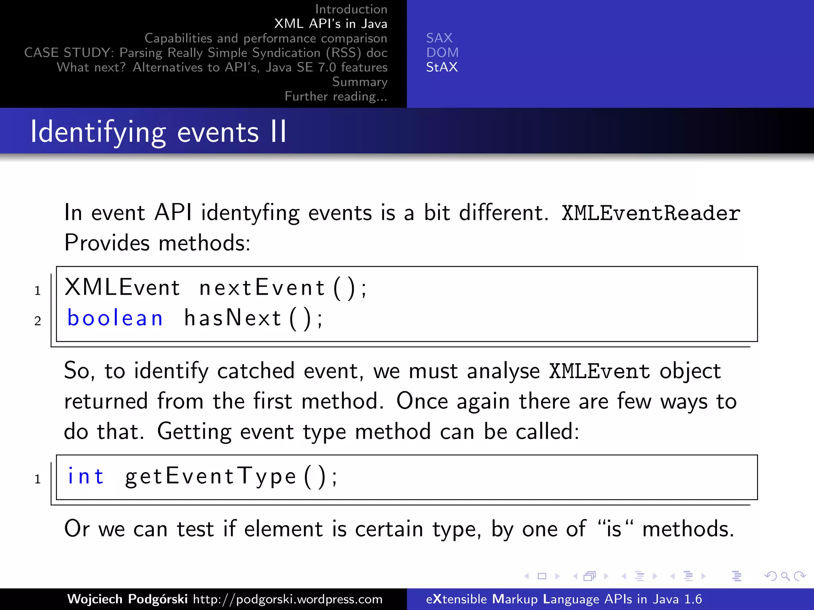The image size is (814, 610).
Task: Click the go back (undo arrow) icon
Action: [771, 576]
